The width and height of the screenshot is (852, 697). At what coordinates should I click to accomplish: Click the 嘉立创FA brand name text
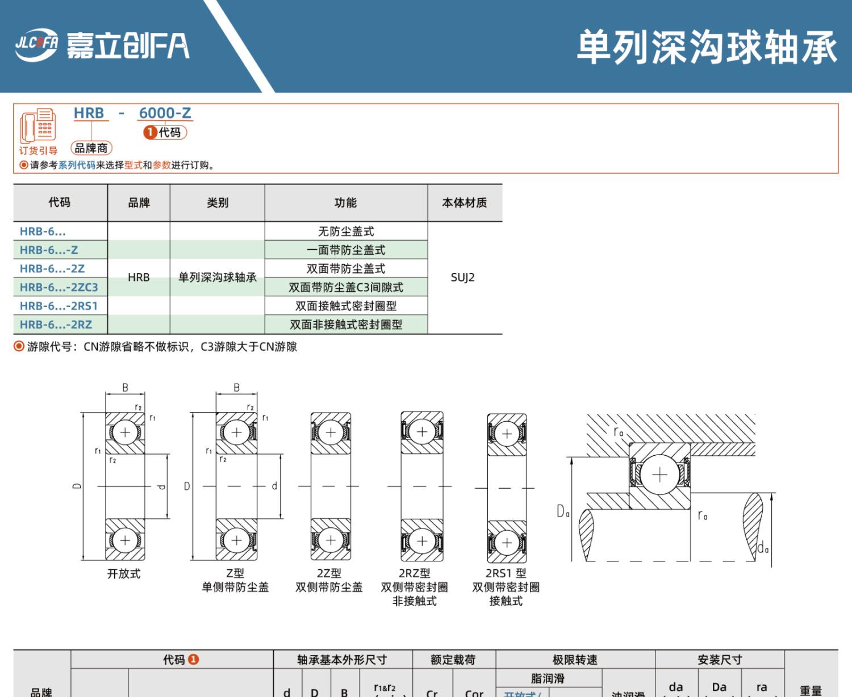tap(128, 45)
